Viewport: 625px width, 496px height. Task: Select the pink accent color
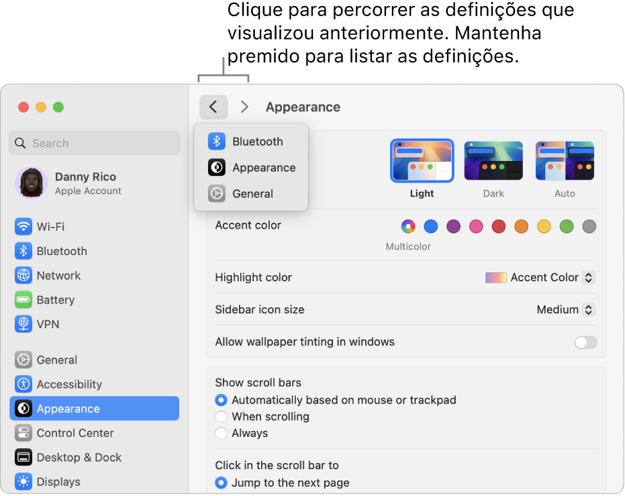click(x=476, y=227)
